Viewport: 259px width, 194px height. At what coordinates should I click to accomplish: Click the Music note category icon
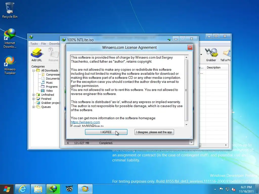43,83
